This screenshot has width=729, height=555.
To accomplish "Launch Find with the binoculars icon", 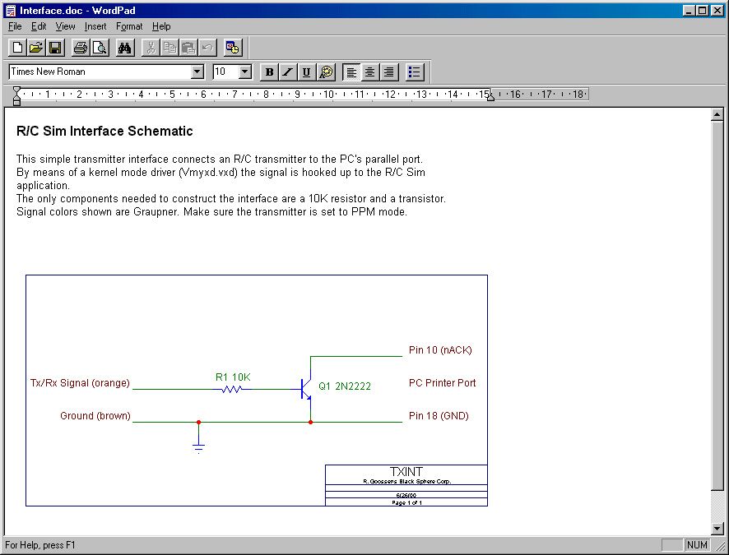I will point(124,48).
